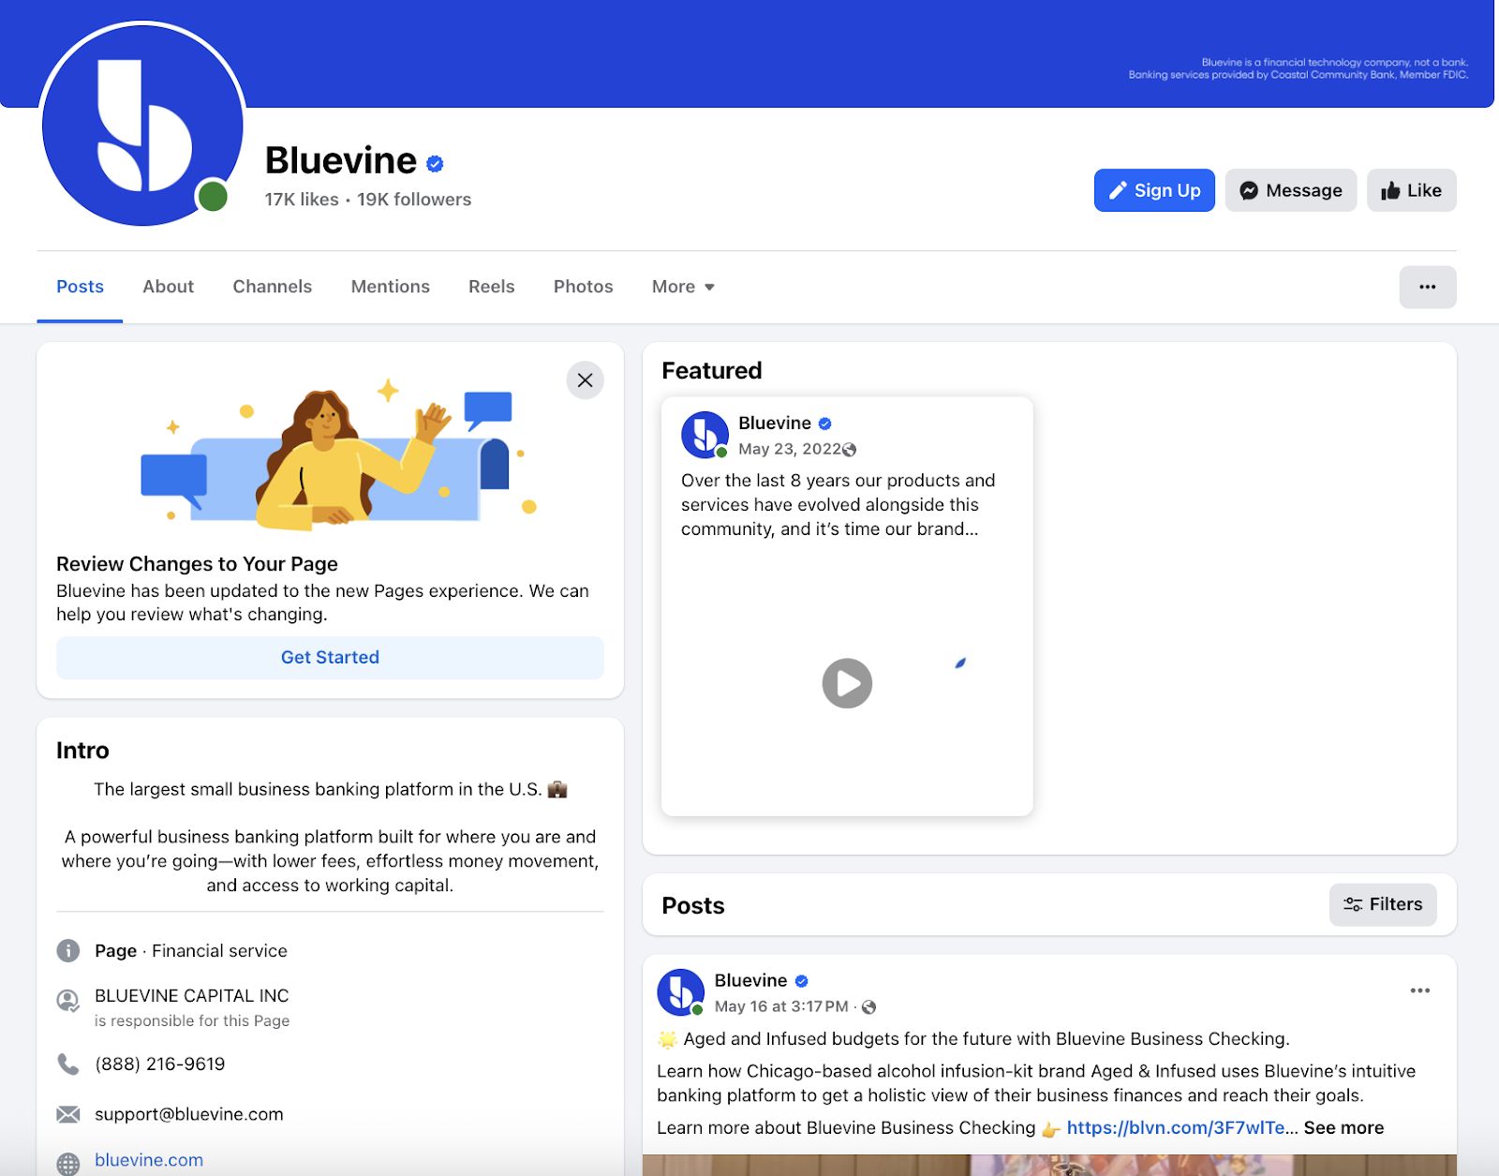The width and height of the screenshot is (1499, 1176).
Task: Like the Bluevine page
Action: 1411,190
